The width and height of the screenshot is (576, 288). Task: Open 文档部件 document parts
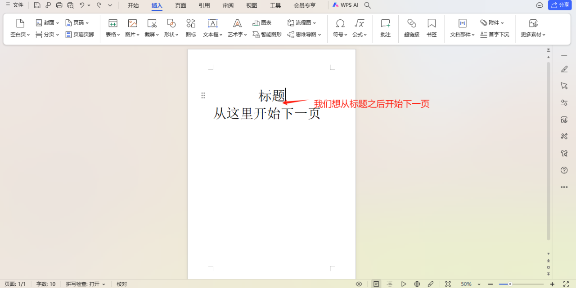[462, 28]
